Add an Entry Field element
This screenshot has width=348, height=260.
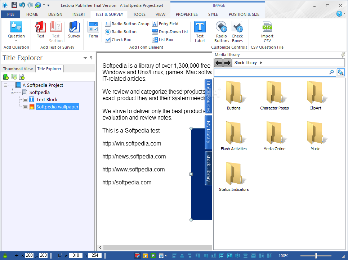(165, 24)
